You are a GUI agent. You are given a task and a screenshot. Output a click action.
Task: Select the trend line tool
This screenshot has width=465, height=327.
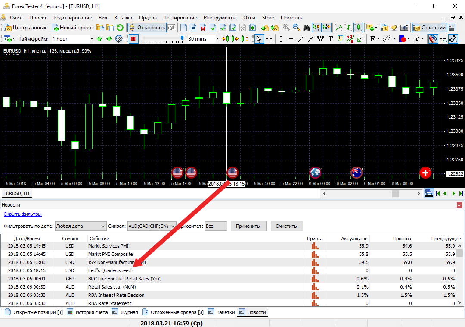point(301,39)
